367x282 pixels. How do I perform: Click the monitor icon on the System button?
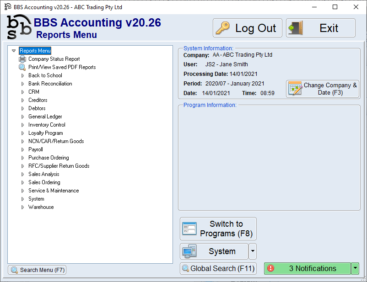pos(189,251)
